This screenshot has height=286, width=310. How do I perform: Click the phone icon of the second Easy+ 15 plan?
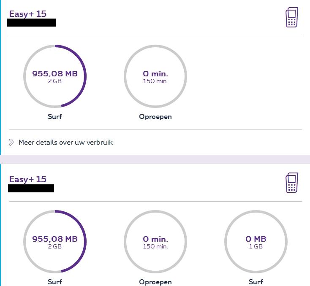(x=292, y=183)
